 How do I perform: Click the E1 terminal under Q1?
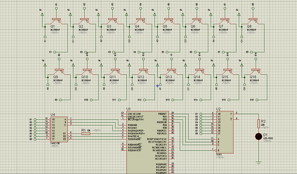coord(55,52)
